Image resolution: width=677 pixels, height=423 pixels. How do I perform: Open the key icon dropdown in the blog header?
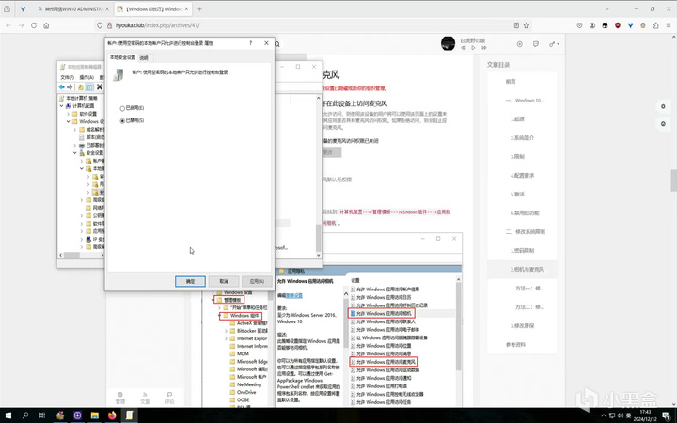(x=554, y=44)
